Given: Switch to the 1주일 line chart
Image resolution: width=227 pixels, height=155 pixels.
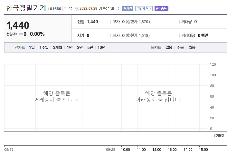Looking at the screenshot, I should click(x=44, y=47).
